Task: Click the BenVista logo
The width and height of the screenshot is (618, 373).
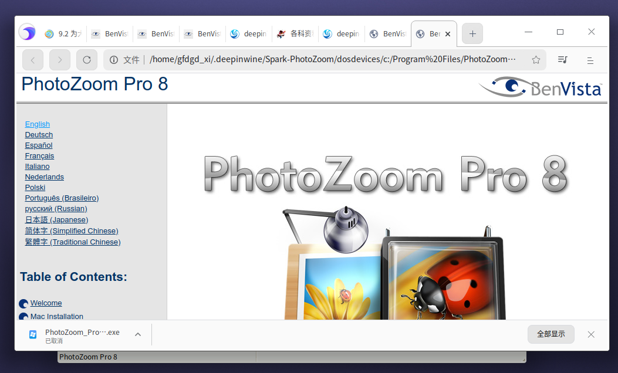Action: click(540, 87)
